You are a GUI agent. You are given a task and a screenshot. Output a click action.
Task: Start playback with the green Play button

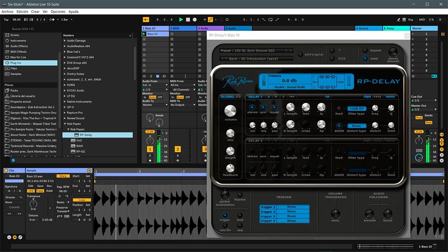coord(181,19)
